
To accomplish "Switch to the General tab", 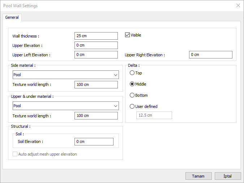I will [12, 17].
